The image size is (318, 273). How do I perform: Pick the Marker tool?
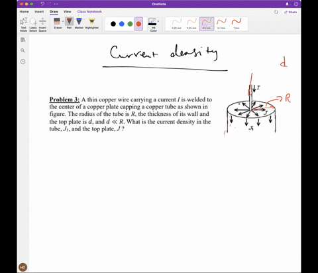pyautogui.click(x=79, y=23)
